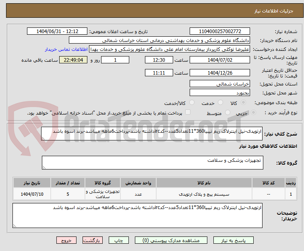Click the عدد unit cell
Viewport: 304px width, 251px height.
pos(138,194)
